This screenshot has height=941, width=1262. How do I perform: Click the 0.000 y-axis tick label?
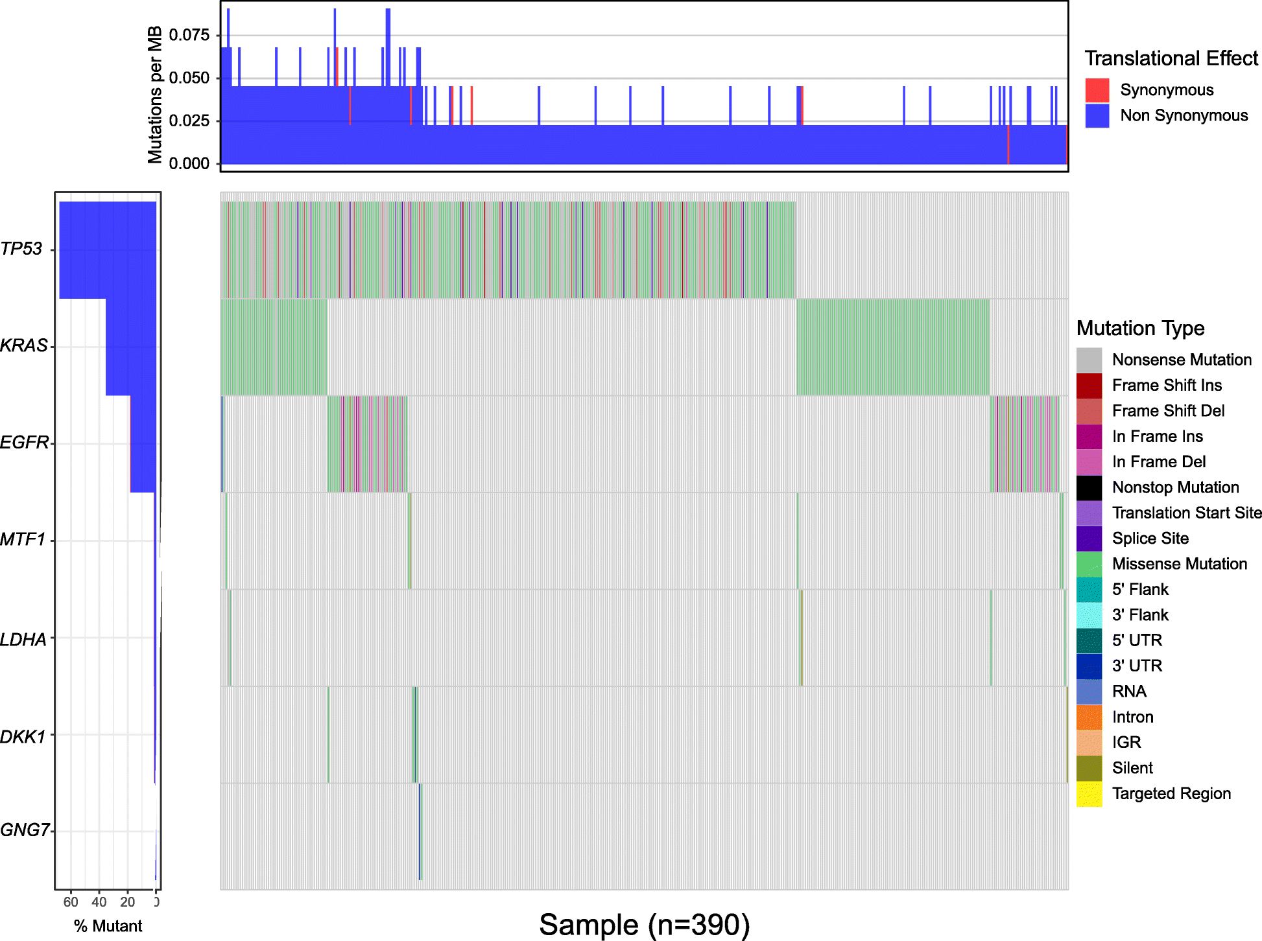pos(189,163)
